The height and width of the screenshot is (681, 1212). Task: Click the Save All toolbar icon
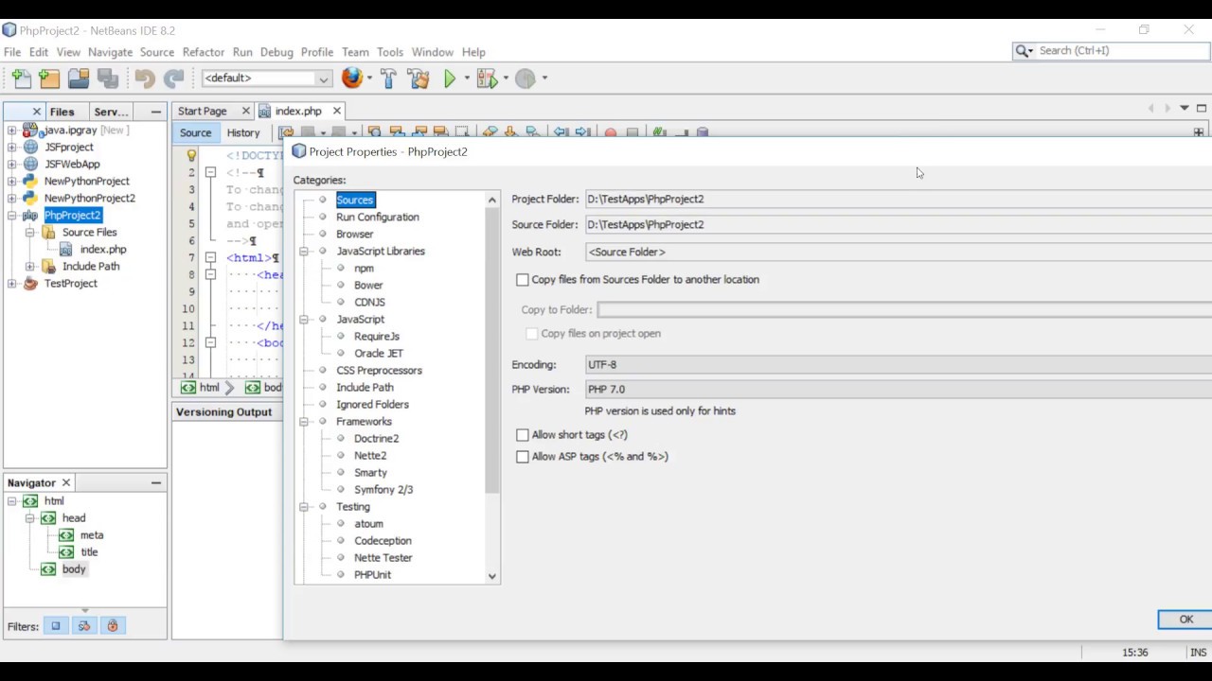[x=108, y=79]
